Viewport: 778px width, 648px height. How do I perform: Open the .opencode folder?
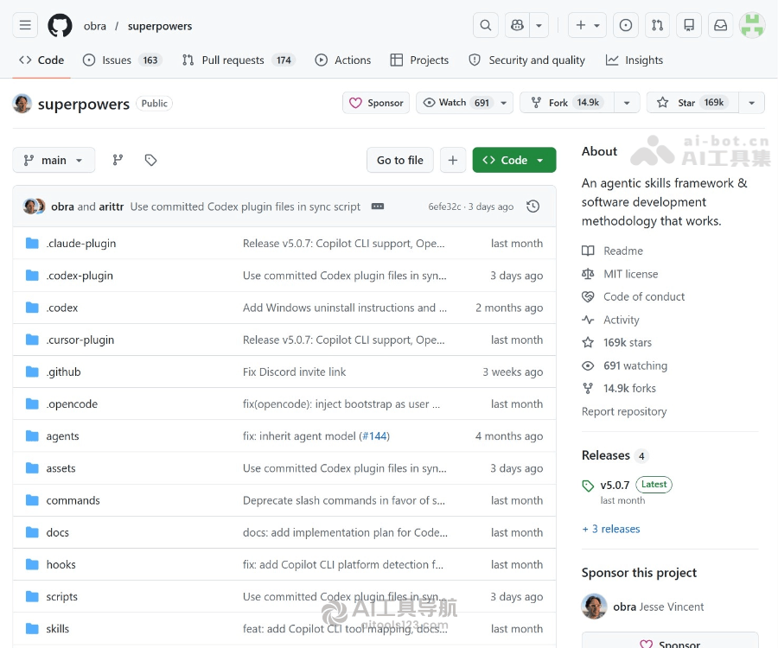pos(72,404)
